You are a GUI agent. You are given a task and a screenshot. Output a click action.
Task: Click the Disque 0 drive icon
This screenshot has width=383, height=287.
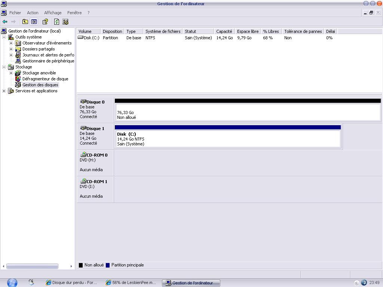[83, 102]
